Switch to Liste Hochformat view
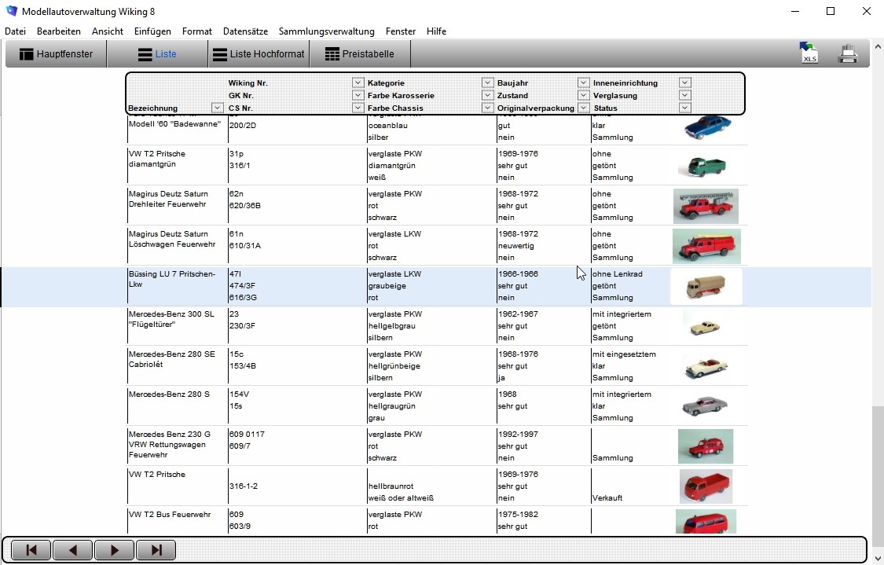 pyautogui.click(x=259, y=54)
